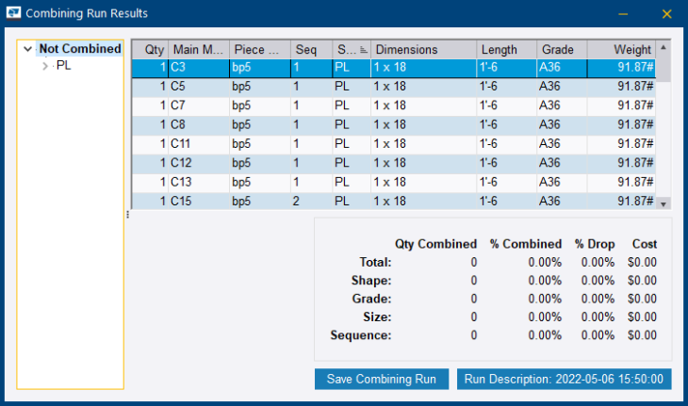Select the row with main mark C7
Screen dimensions: 688x406
(x=394, y=106)
